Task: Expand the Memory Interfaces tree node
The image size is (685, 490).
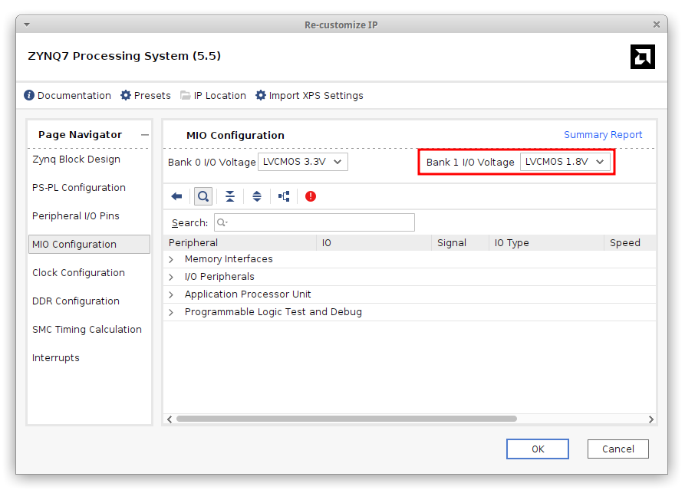Action: pos(171,259)
